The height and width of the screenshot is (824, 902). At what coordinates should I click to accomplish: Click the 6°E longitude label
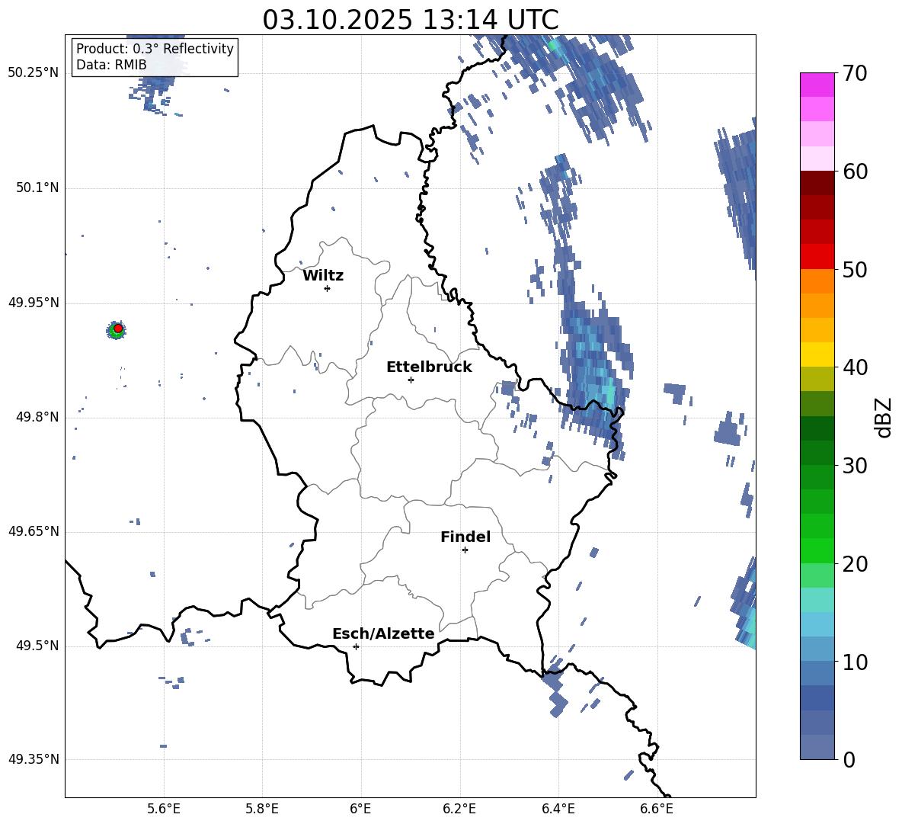(360, 809)
